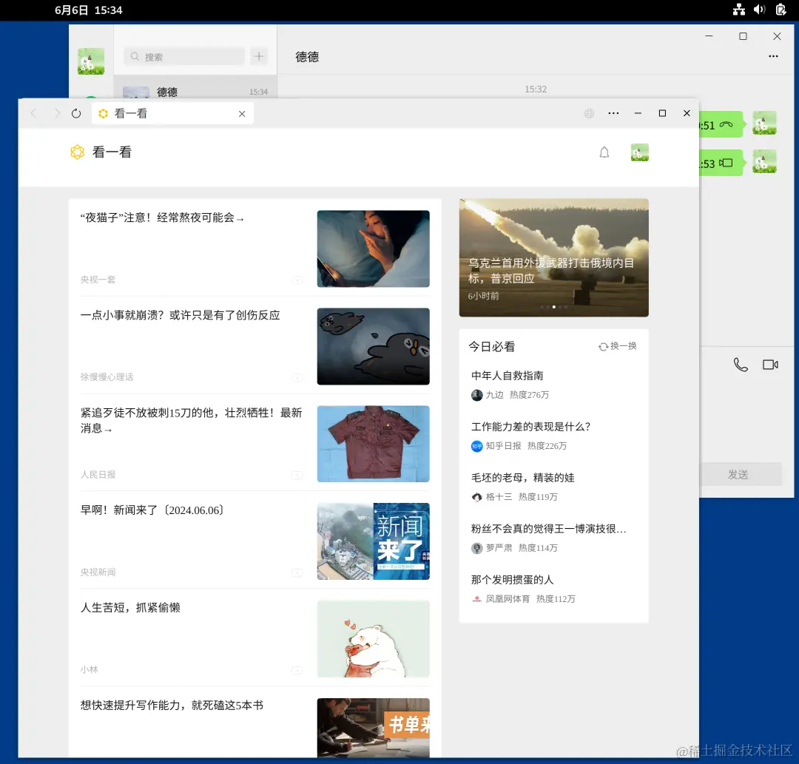799x764 pixels.
Task: Click source label 人民日报
Action: coord(98,475)
